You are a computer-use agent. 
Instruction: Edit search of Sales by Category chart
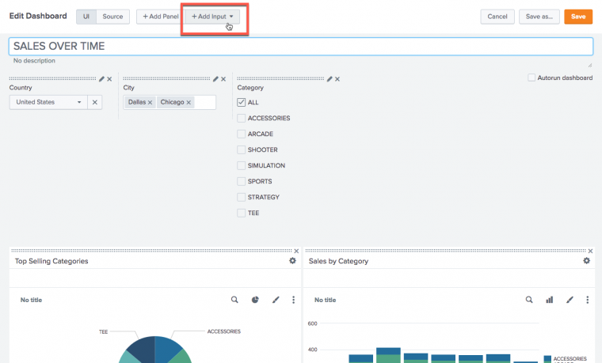[x=529, y=300]
